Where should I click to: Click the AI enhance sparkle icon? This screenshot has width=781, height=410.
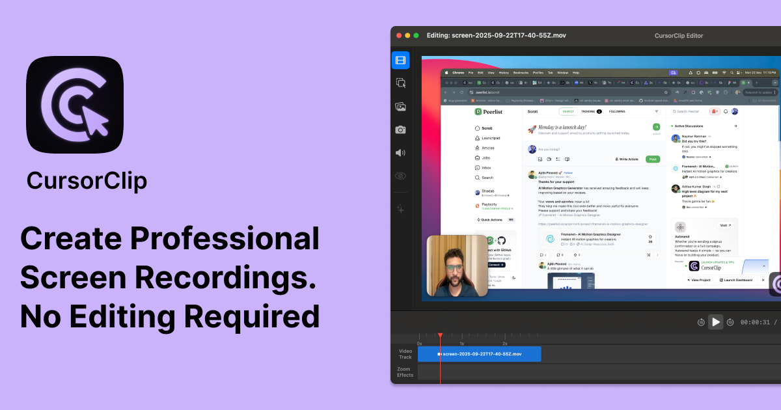click(x=400, y=210)
